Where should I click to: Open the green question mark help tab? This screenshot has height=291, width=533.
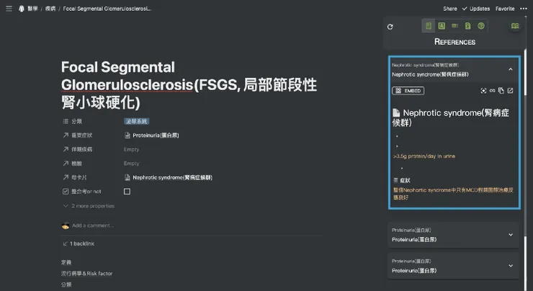pos(480,26)
